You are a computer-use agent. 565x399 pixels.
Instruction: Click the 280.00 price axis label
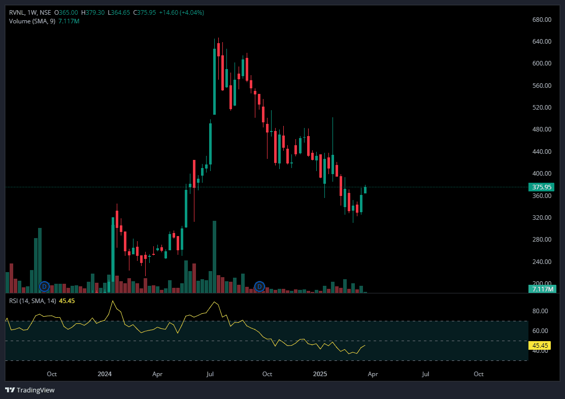coord(542,239)
